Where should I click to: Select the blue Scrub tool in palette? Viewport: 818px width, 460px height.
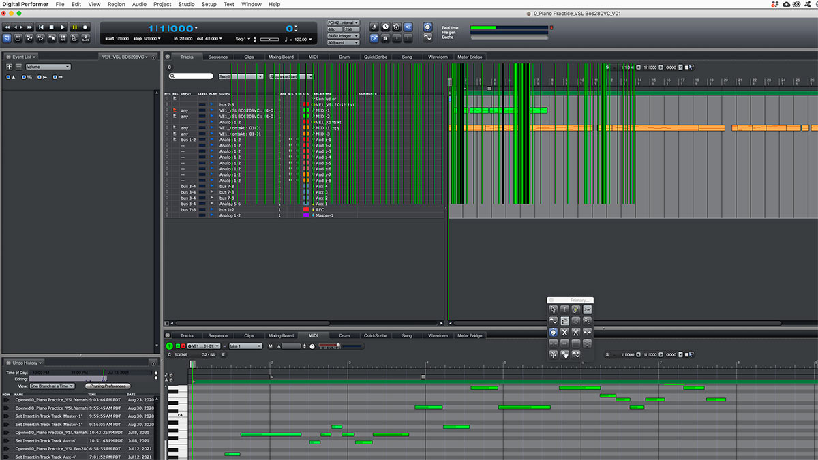[553, 332]
